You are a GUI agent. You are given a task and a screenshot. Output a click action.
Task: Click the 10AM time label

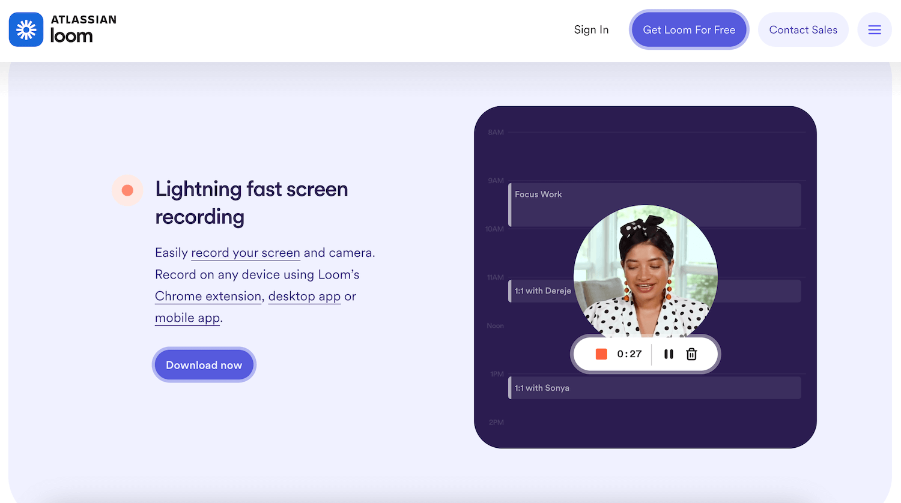pos(495,229)
